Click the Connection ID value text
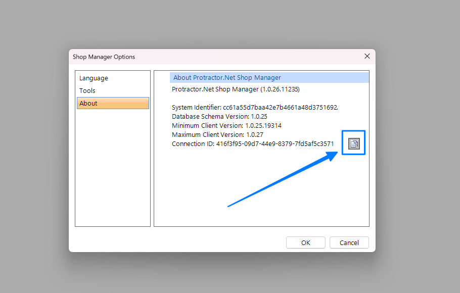This screenshot has height=293, width=460. point(274,144)
